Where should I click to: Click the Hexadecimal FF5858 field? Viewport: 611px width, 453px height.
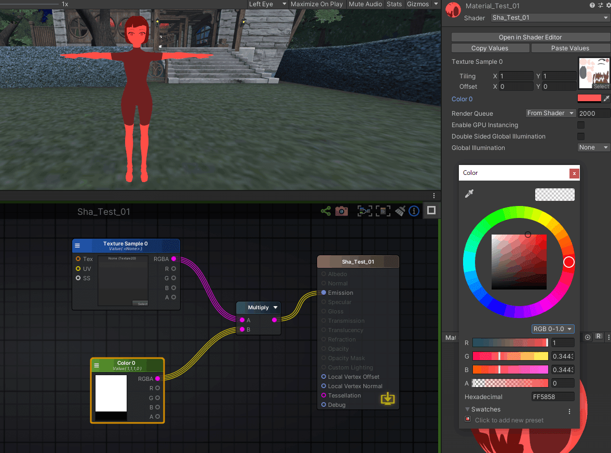click(x=553, y=396)
